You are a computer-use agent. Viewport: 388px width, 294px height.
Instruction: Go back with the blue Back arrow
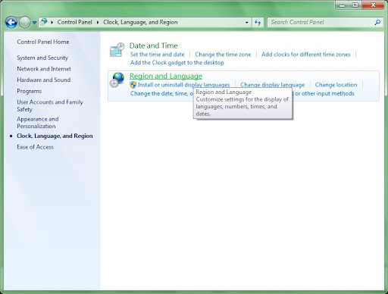coord(11,23)
